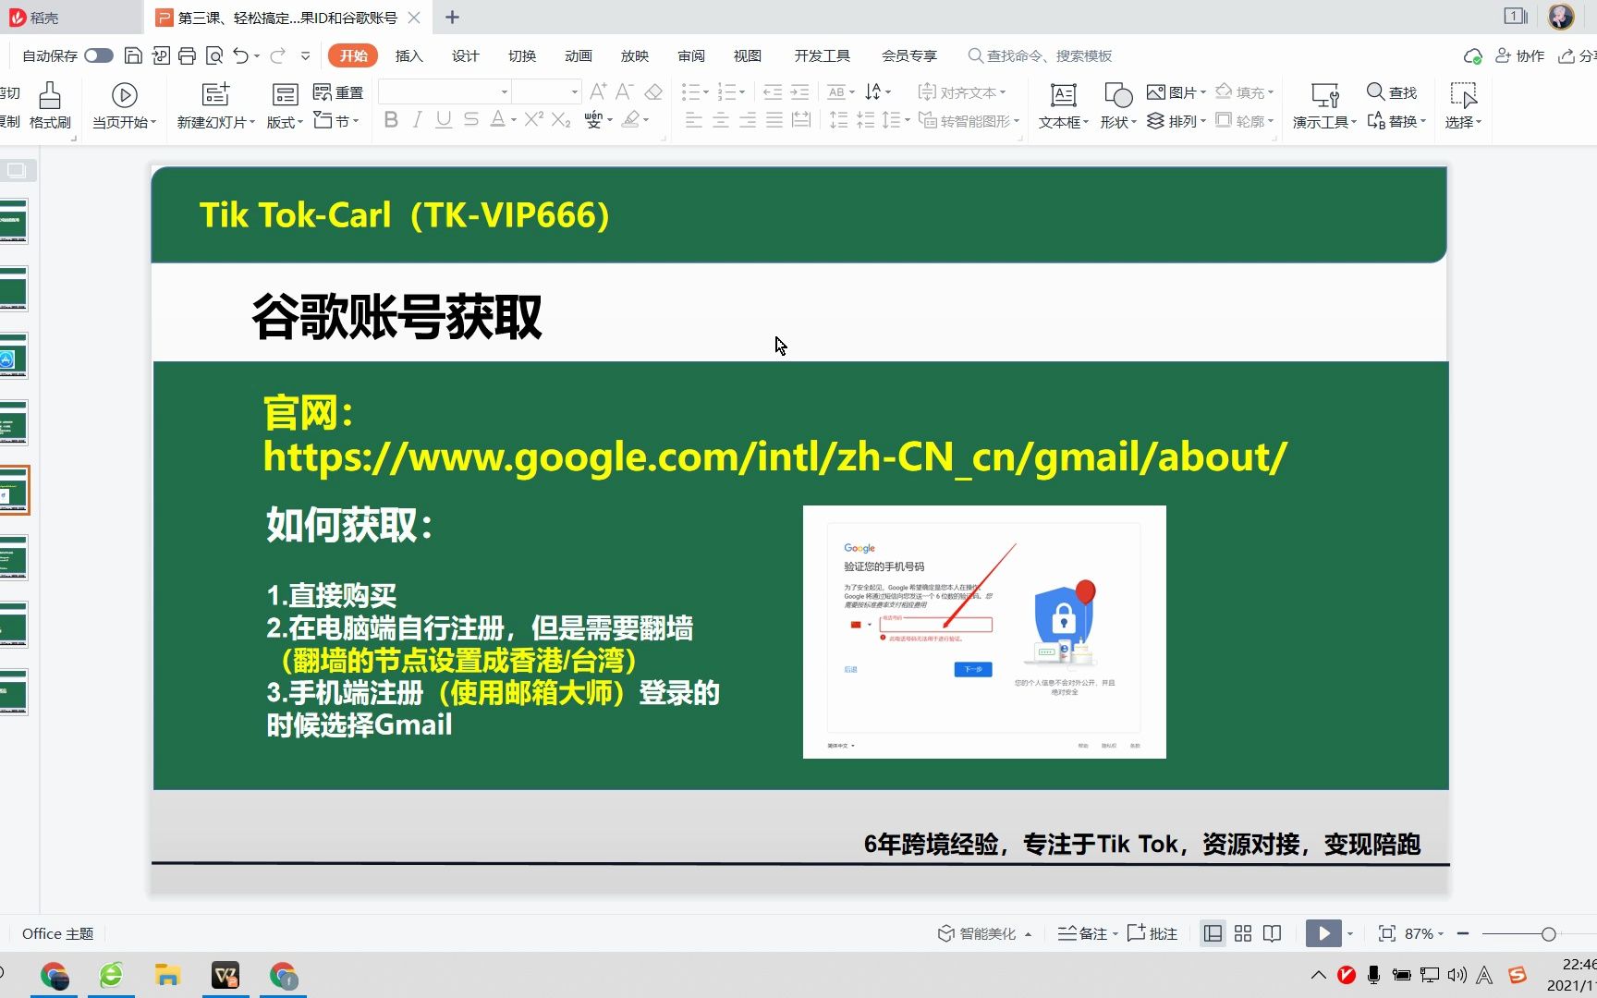Open the font name combo box
Screen dimensions: 1597x998
coord(445,91)
